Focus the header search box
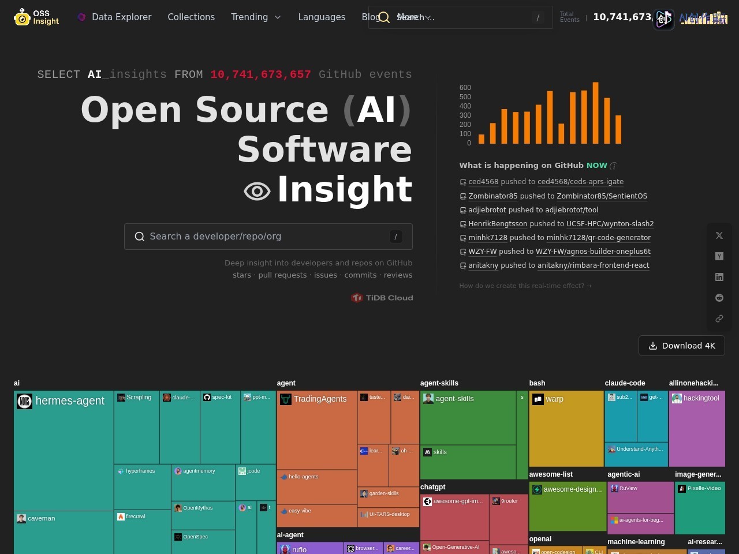The image size is (739, 554). click(x=460, y=17)
